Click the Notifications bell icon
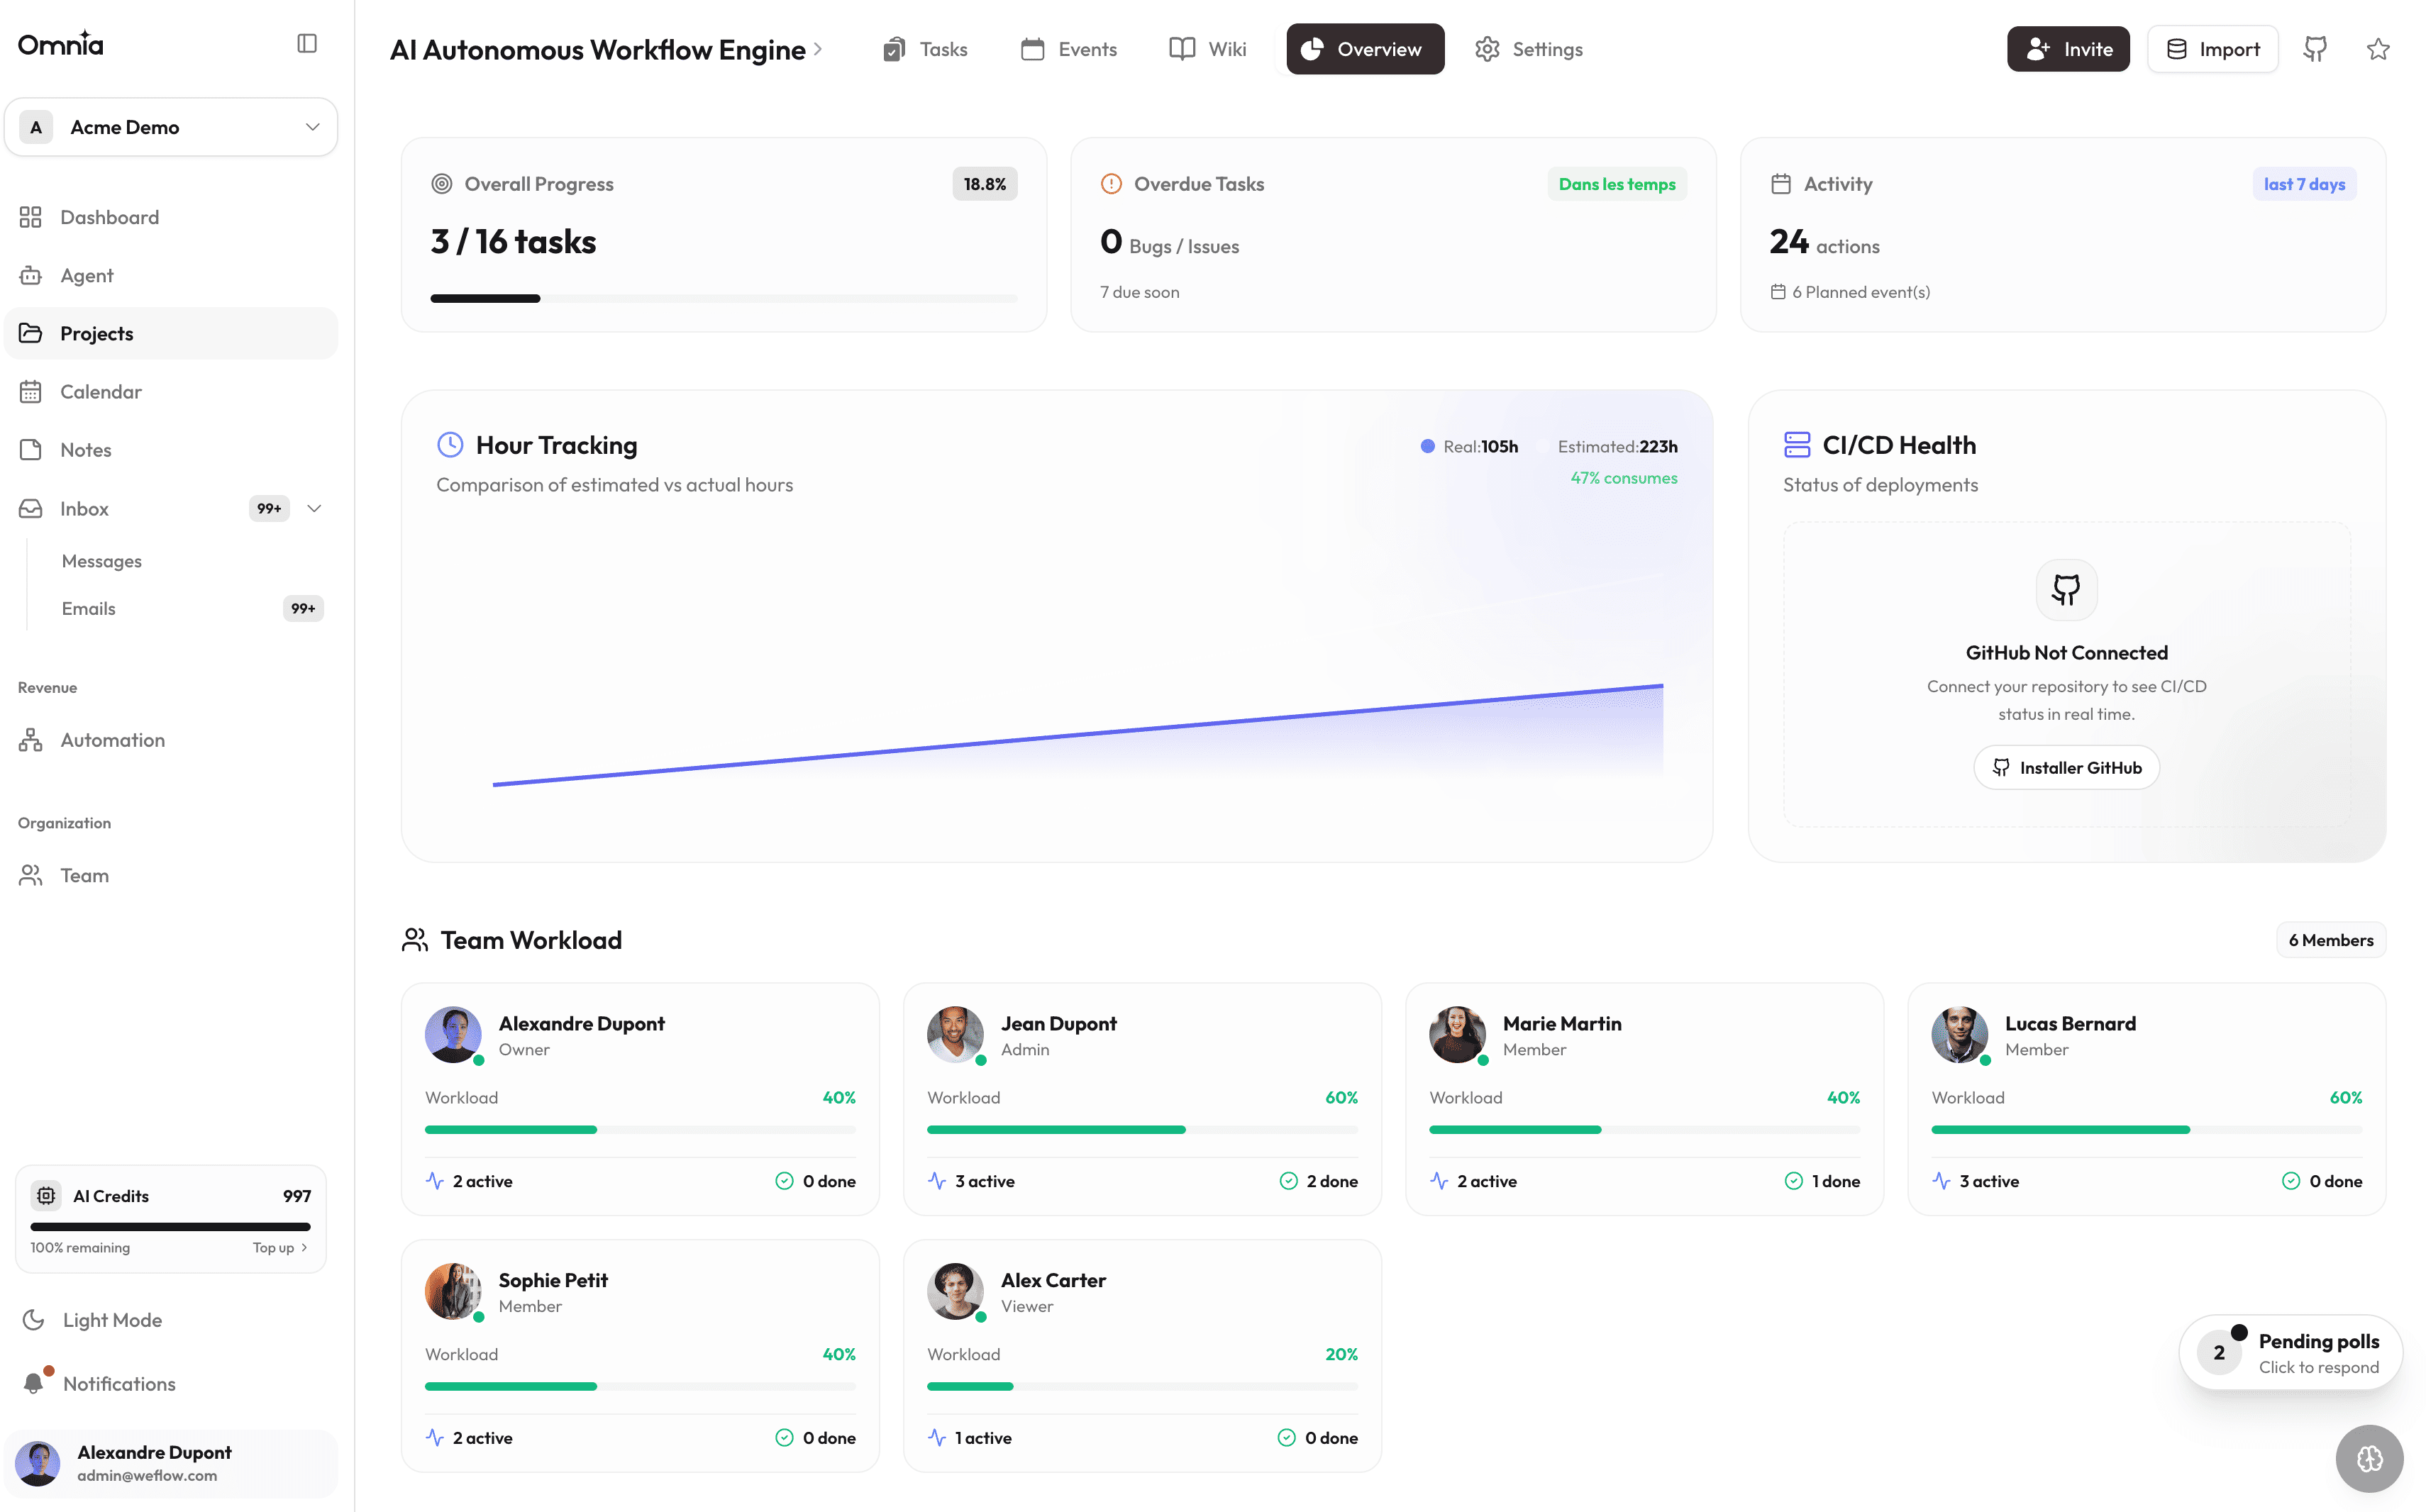 coord(34,1383)
